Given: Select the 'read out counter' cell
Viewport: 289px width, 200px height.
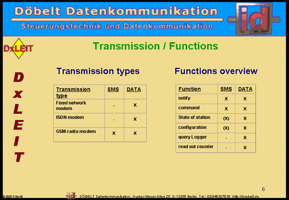Looking at the screenshot, I should (x=196, y=147).
